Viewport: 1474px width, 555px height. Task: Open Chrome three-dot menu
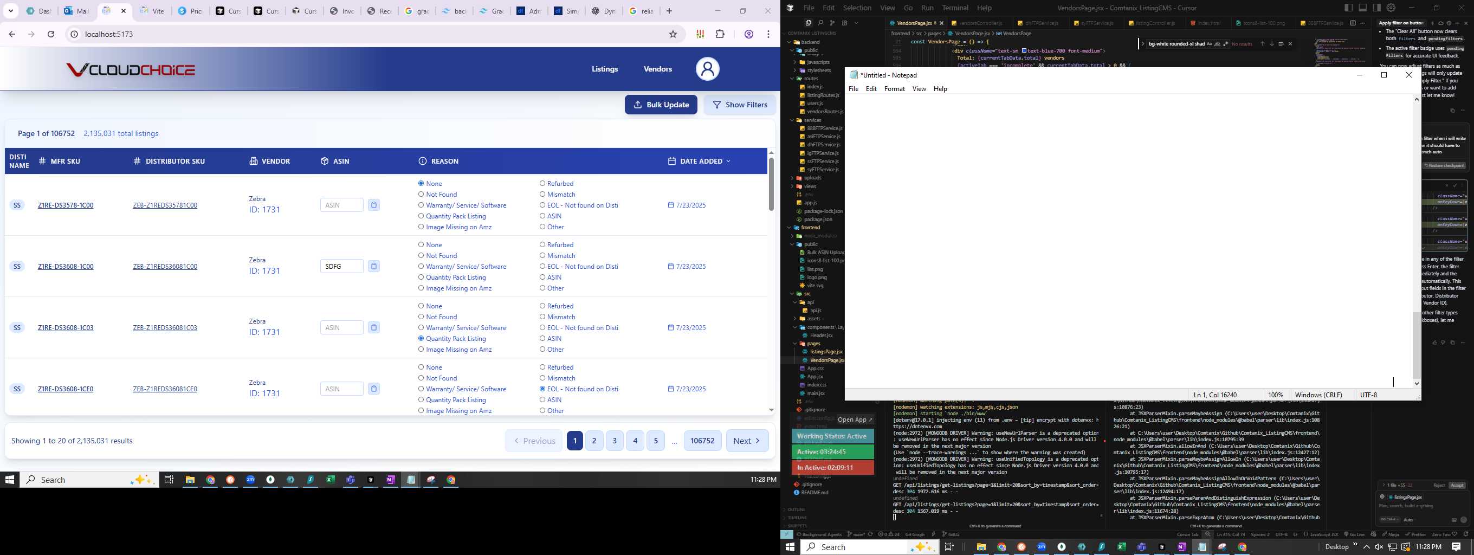768,34
